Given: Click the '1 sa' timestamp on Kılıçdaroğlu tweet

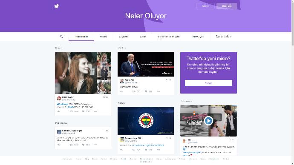Looking at the screenshot, I should (x=107, y=131).
